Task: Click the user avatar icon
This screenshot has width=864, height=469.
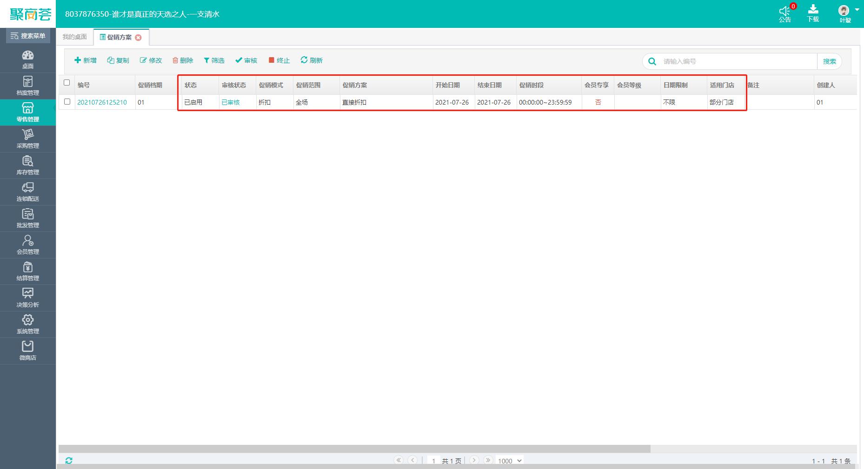Action: [x=844, y=10]
